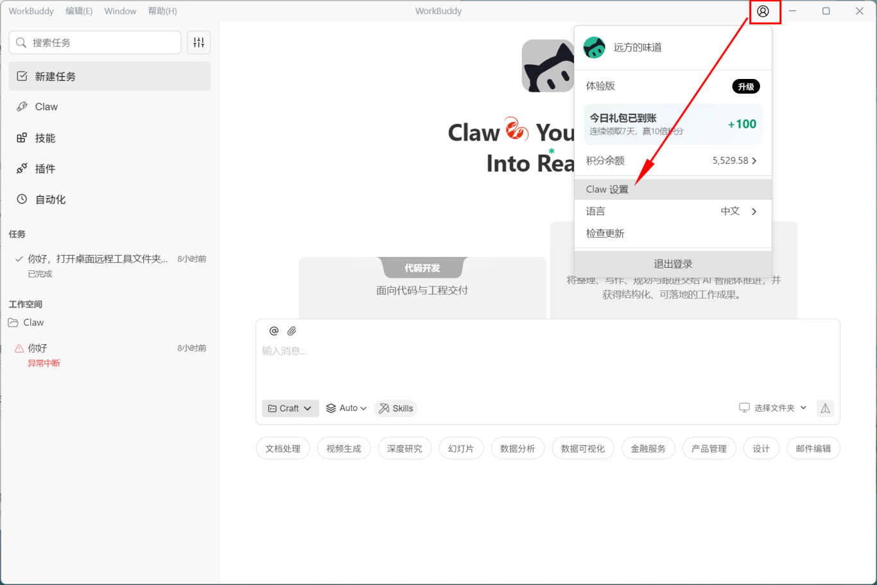This screenshot has width=877, height=585.
Task: Open 自动化 automation page in sidebar
Action: click(50, 200)
